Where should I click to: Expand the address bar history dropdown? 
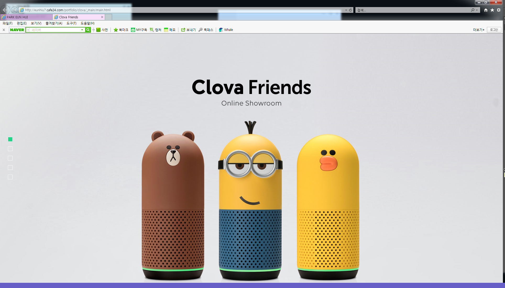coord(346,10)
